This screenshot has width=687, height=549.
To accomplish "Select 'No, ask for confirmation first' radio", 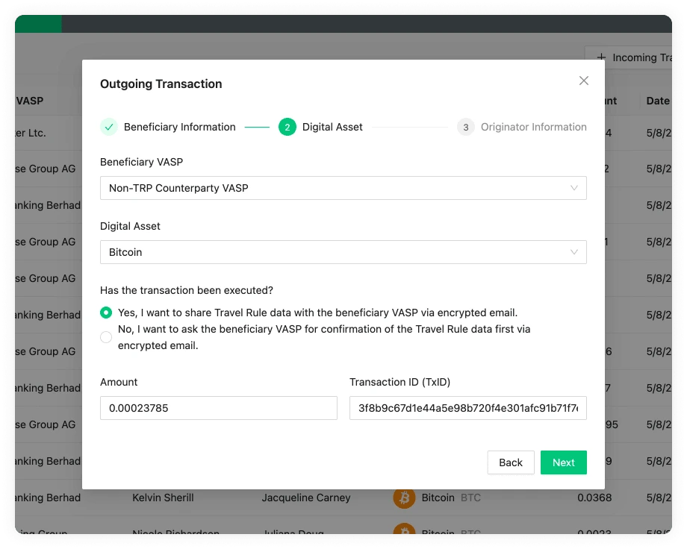I will pyautogui.click(x=106, y=337).
